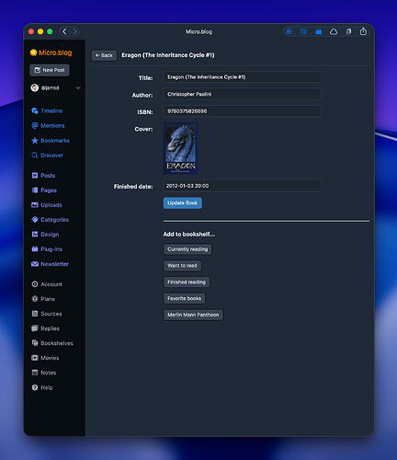Open the Pages icon
The width and height of the screenshot is (397, 460).
[x=35, y=190]
